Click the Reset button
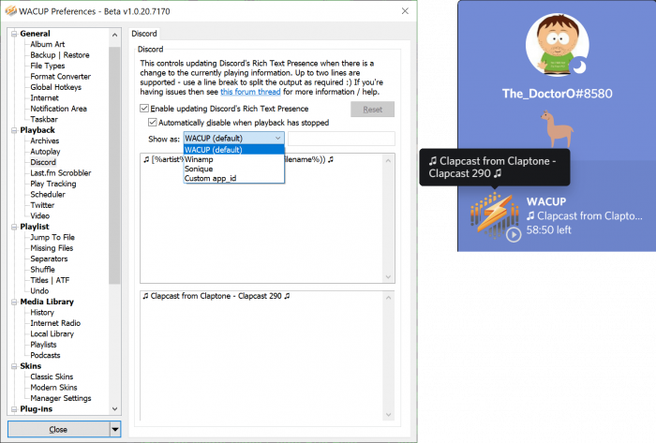This screenshot has width=656, height=443. click(372, 110)
